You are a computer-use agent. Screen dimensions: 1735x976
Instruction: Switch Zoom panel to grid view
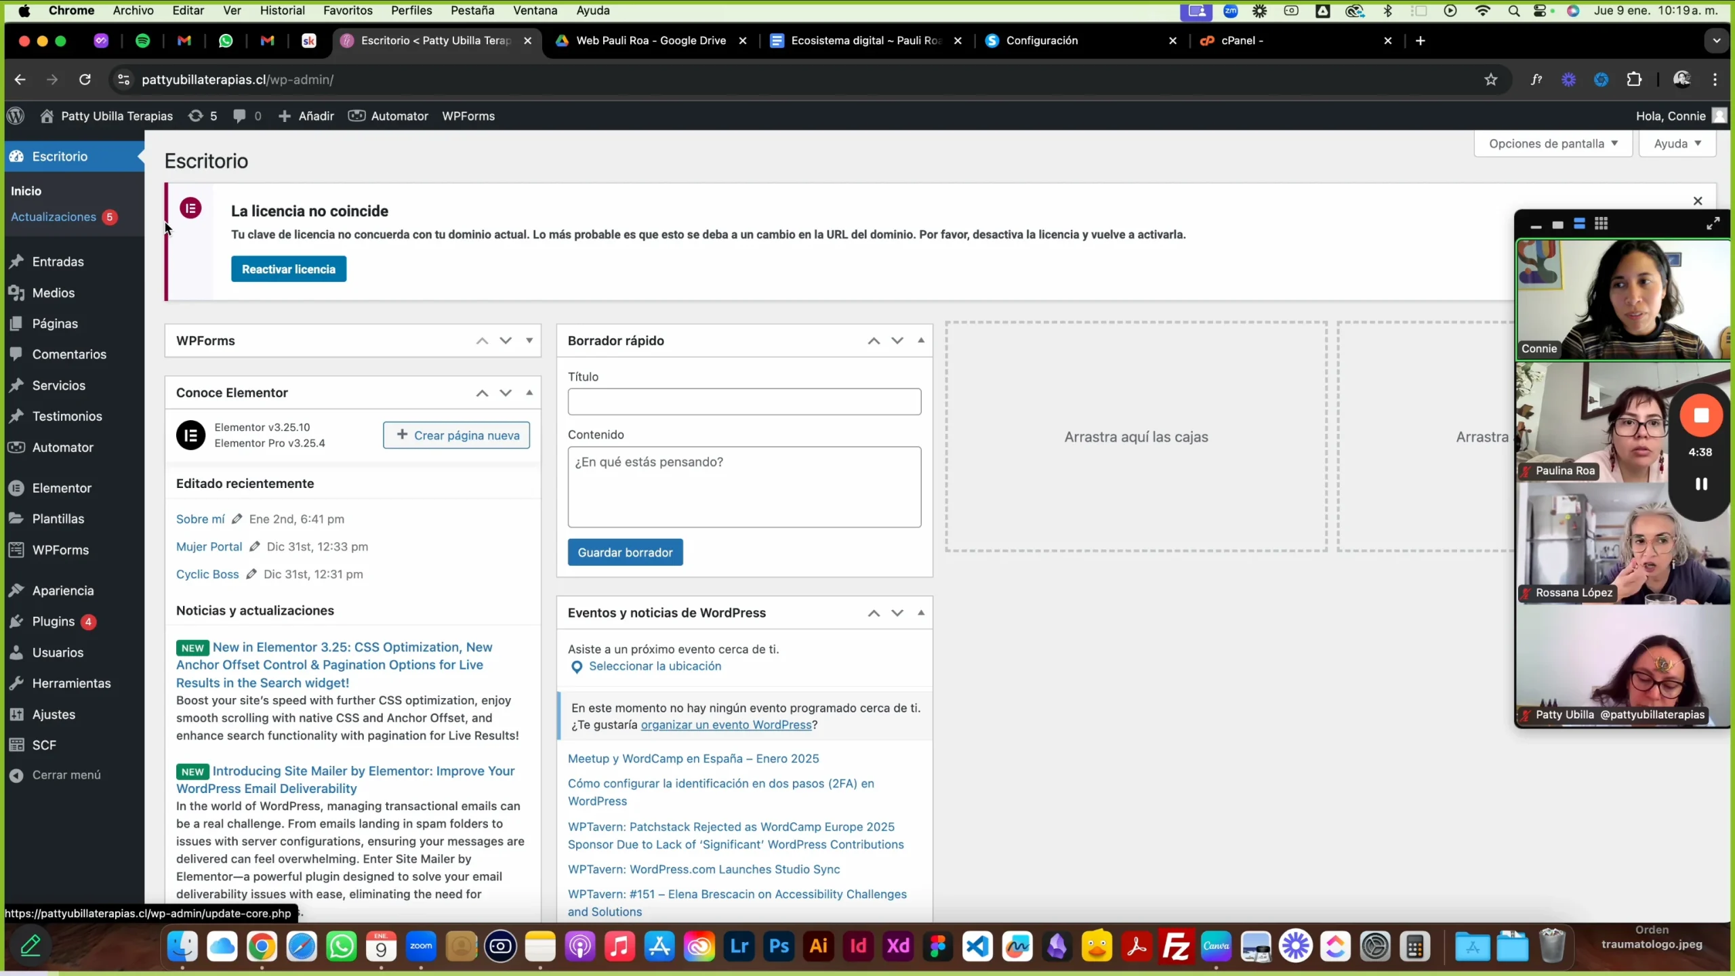point(1601,224)
